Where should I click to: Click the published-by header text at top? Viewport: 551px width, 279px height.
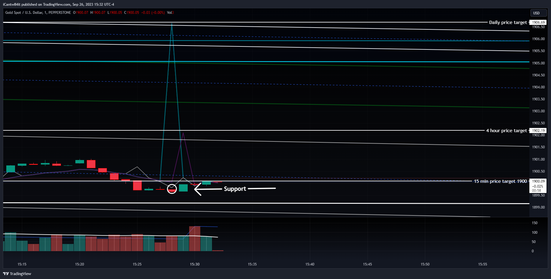tap(59, 4)
